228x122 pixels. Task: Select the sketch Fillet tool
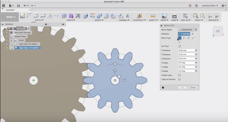pyautogui.click(x=29, y=16)
